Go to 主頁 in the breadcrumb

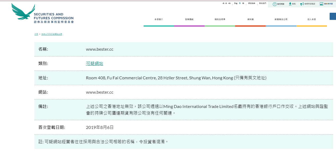click(36, 34)
